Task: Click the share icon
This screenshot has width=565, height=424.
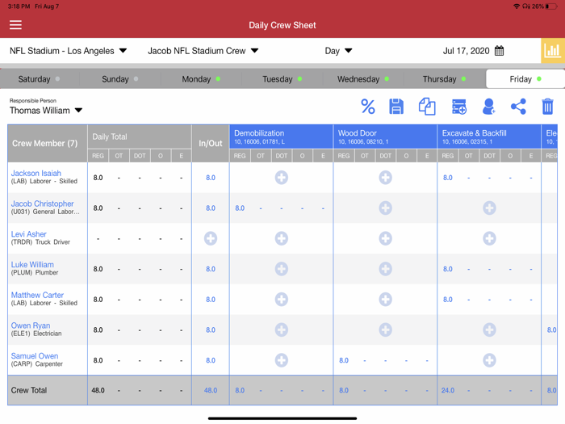Action: coord(518,107)
